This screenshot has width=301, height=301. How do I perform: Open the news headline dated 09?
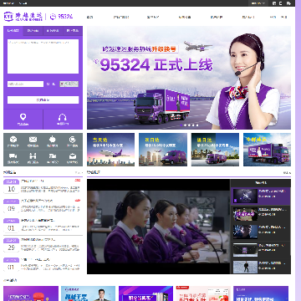pos(37,201)
